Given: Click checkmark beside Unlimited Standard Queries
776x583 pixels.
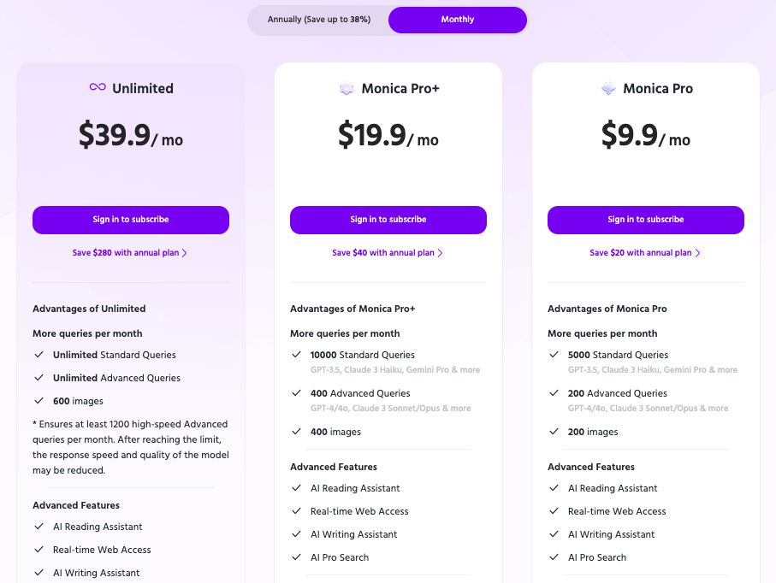Looking at the screenshot, I should (39, 355).
